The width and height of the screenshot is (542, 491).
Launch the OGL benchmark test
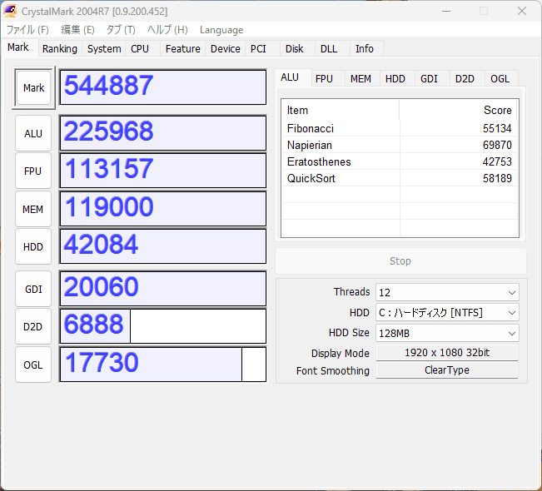tap(33, 365)
